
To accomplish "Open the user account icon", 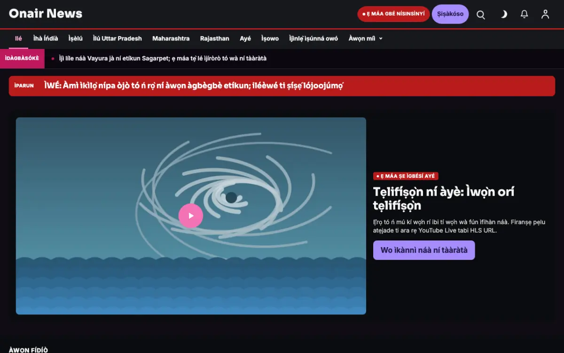I will pos(545,14).
